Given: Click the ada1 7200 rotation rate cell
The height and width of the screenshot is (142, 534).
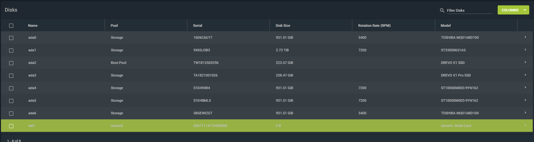Looking at the screenshot, I should pos(362,50).
